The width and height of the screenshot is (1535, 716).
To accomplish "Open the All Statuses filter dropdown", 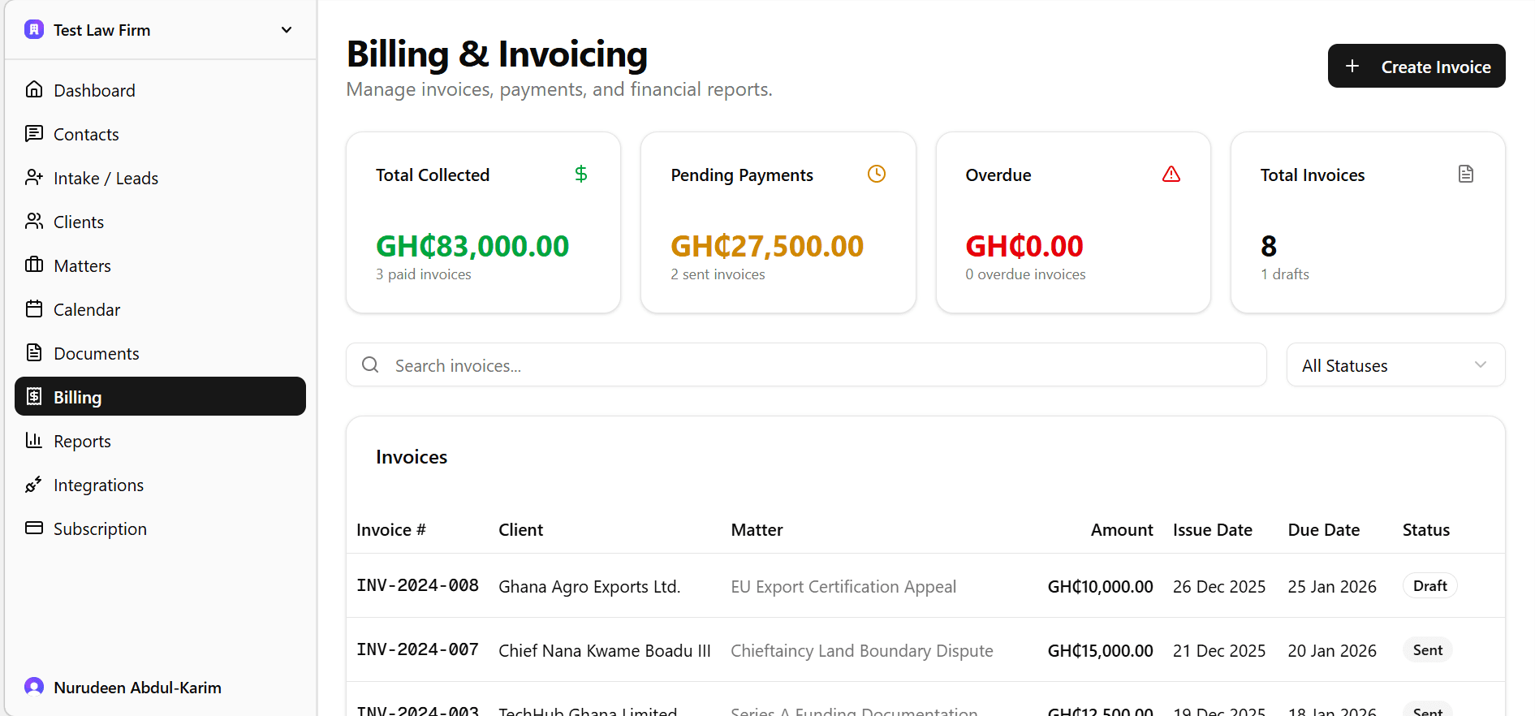I will click(1395, 364).
